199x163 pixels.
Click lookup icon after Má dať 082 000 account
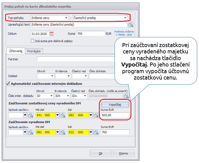[x=63, y=132]
